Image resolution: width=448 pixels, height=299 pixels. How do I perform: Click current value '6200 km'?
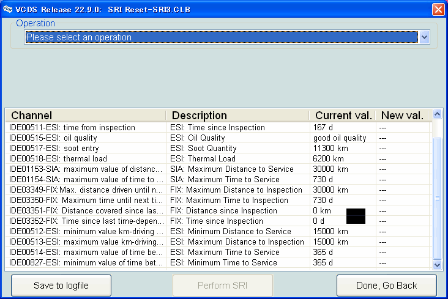(x=328, y=158)
